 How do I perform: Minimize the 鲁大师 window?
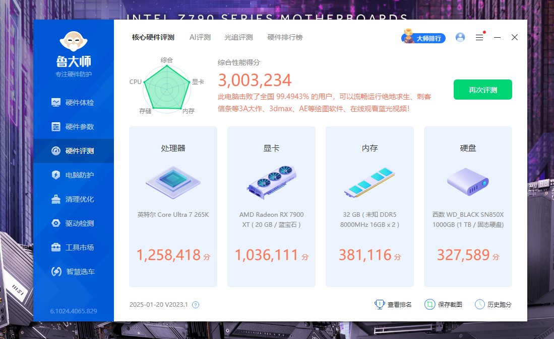(x=497, y=37)
